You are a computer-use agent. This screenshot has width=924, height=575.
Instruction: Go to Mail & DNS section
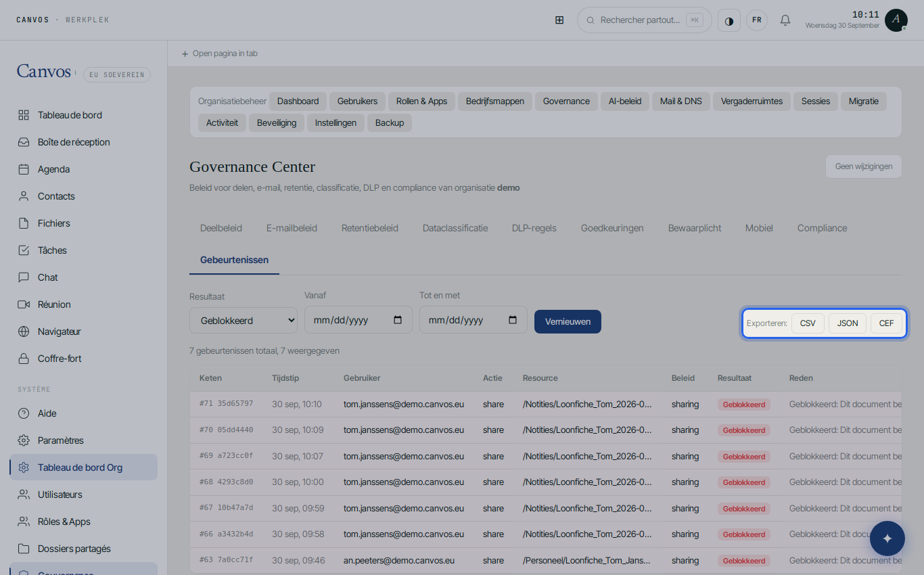coord(681,101)
